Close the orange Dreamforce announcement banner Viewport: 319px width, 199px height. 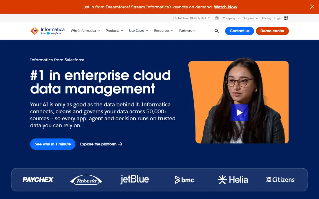312,7
